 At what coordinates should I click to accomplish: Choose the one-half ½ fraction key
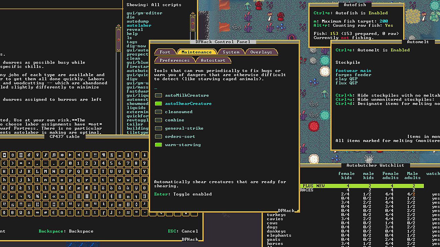click(x=29, y=196)
